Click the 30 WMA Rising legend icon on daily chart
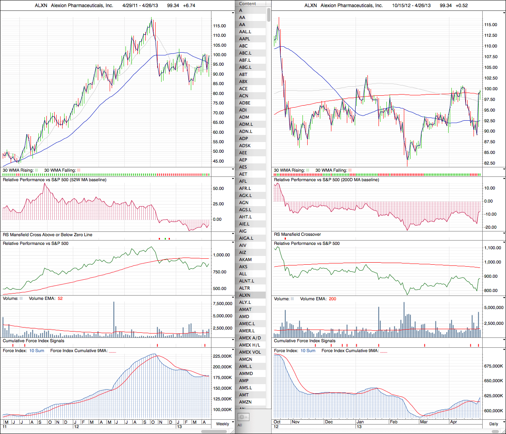Image resolution: width=506 pixels, height=434 pixels. tap(308, 170)
